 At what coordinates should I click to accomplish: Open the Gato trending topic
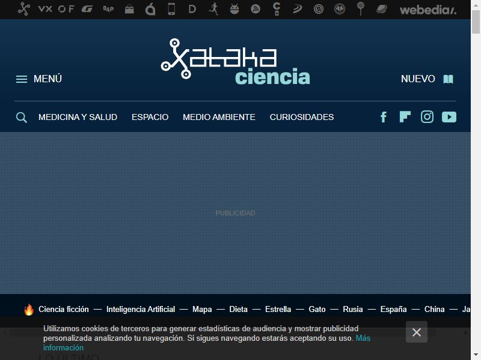point(317,310)
